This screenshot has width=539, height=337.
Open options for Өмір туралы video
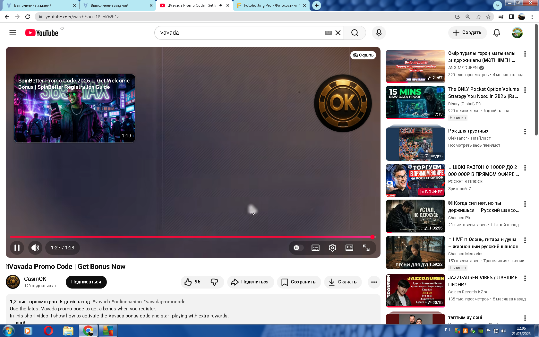tap(525, 54)
